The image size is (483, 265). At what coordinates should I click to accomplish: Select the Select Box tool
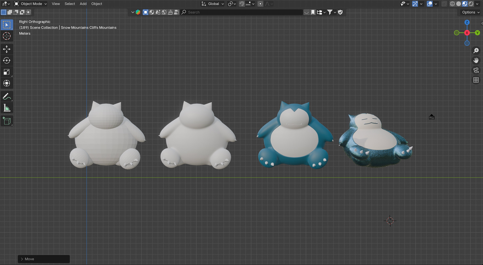coord(7,25)
